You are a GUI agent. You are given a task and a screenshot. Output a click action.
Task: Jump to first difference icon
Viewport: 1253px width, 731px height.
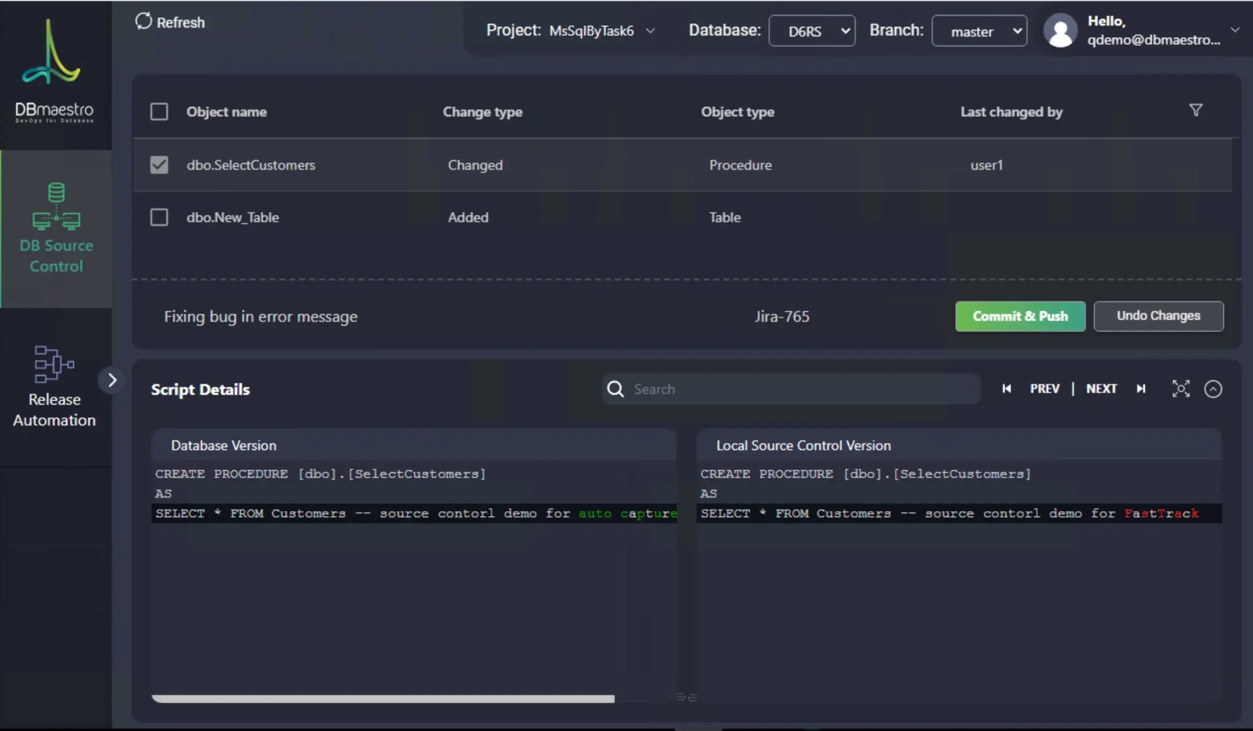coord(1006,388)
